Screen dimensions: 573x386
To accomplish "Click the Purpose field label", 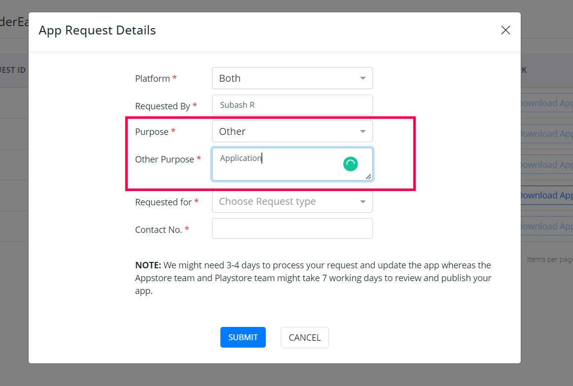I will 151,132.
